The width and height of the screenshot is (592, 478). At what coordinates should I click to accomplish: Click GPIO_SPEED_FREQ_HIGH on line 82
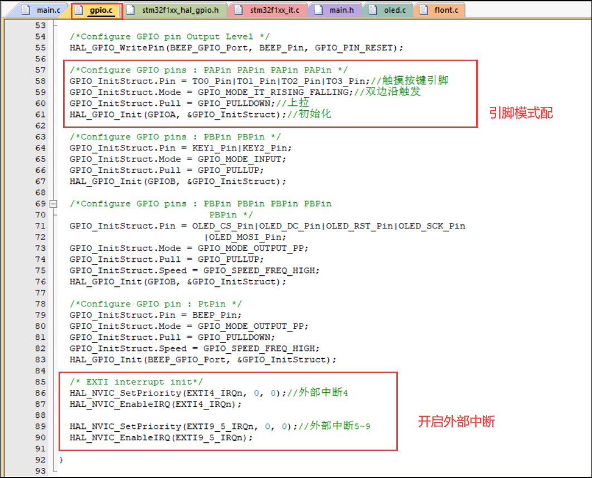click(259, 349)
